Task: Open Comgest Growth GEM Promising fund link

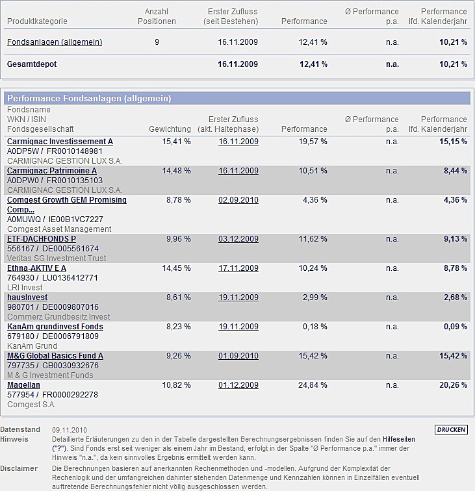Action: click(66, 200)
